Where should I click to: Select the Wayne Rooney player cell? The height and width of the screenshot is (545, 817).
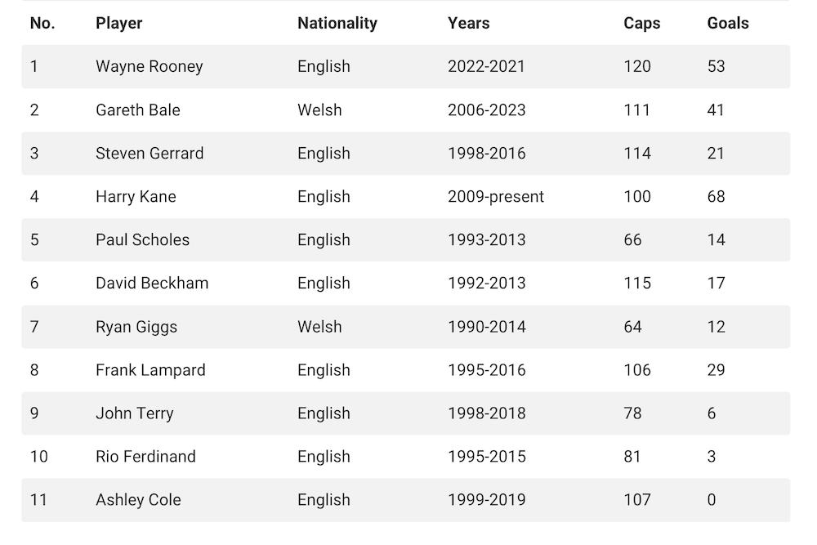(149, 67)
